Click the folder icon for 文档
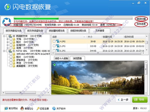Image resolution: width=150 pixels, height=112 pixels. point(14,39)
